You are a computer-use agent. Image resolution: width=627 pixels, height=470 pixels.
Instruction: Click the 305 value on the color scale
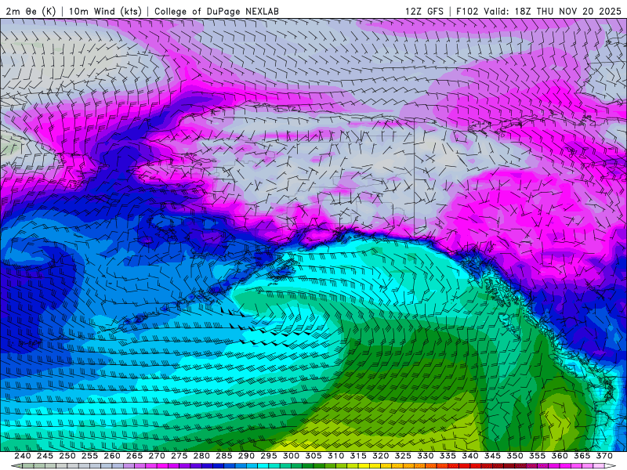[x=314, y=456]
